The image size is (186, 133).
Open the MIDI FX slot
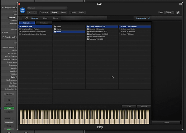point(9,104)
